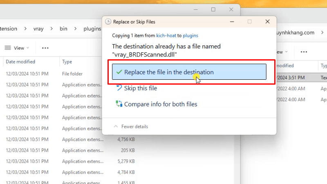Collapse the Fewer details section

pos(131,126)
